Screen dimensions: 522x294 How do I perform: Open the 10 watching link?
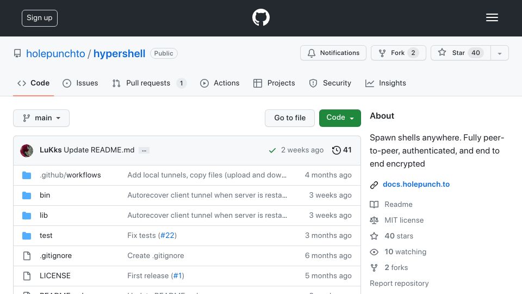pyautogui.click(x=405, y=252)
